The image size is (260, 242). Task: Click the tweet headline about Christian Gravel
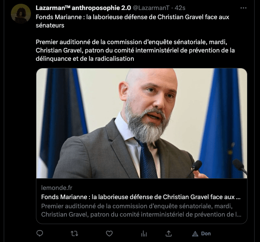pos(133,21)
